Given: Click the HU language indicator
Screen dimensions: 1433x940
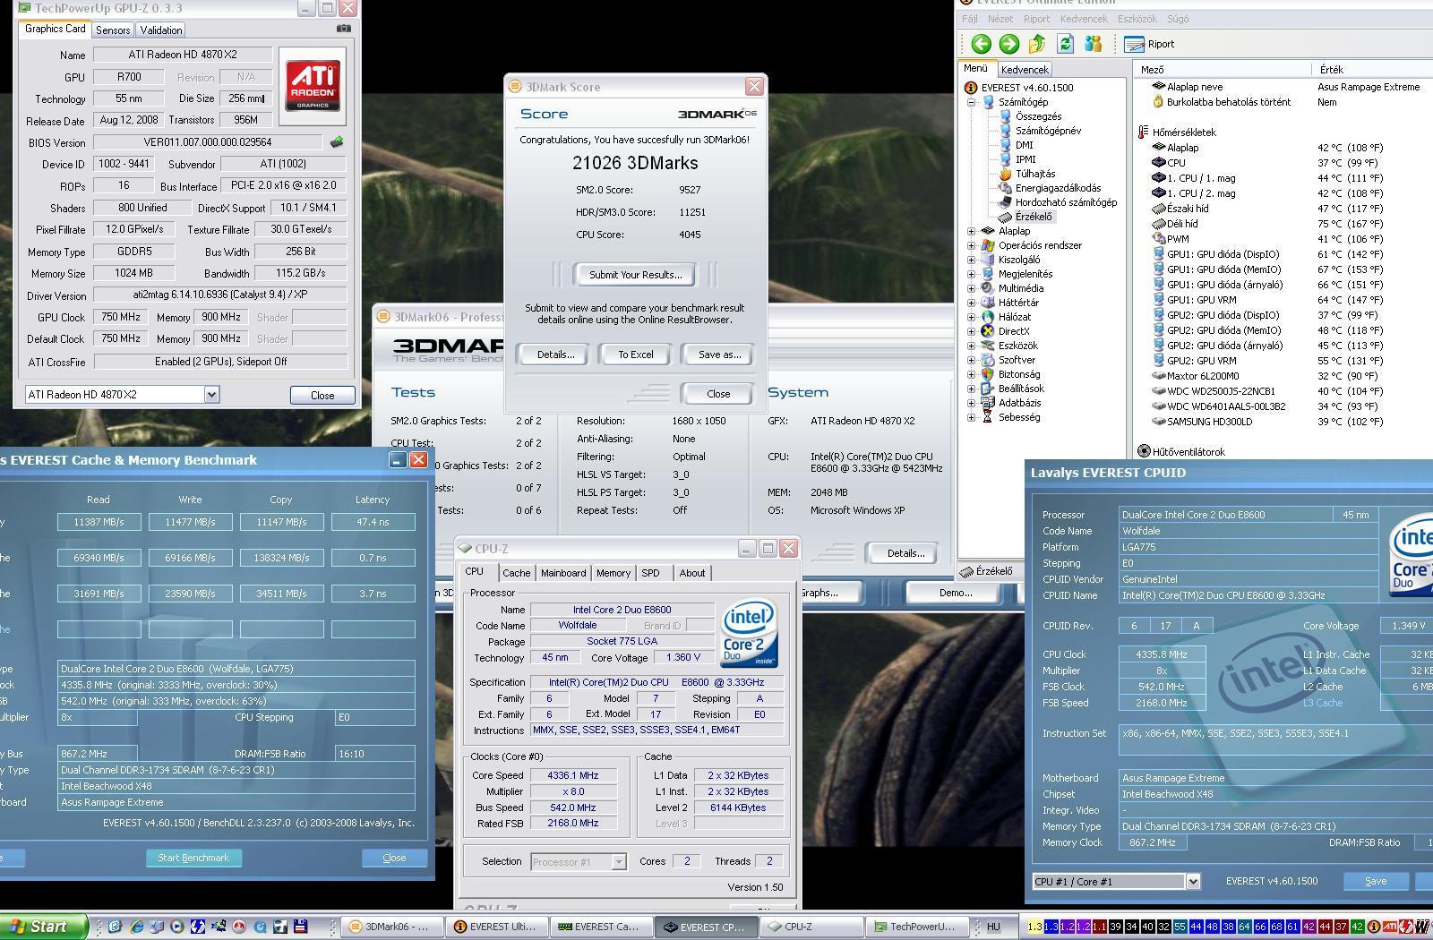Looking at the screenshot, I should coord(993,927).
